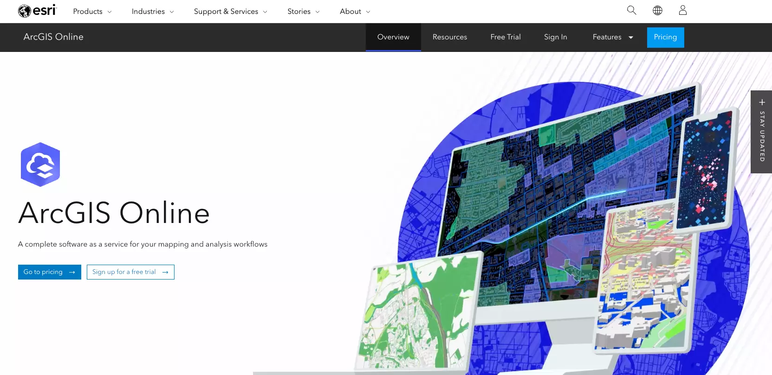Viewport: 772px width, 375px height.
Task: Open the Features dropdown
Action: 613,37
